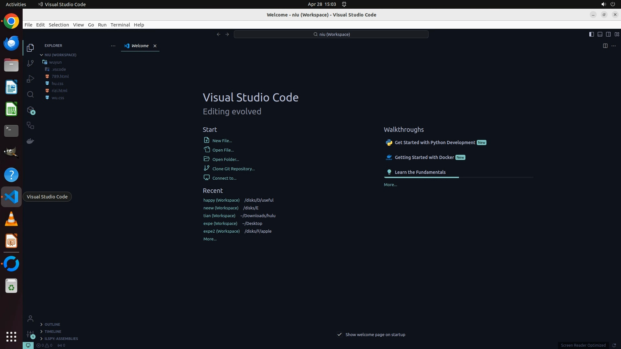The image size is (621, 349).
Task: Toggle the bottom panel layout button
Action: tap(600, 34)
